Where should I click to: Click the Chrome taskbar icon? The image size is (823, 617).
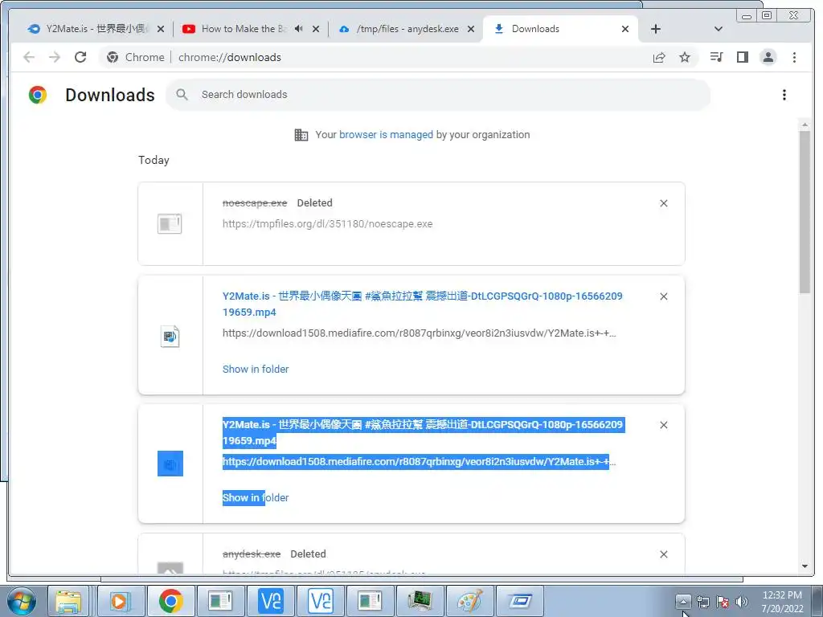pos(170,601)
